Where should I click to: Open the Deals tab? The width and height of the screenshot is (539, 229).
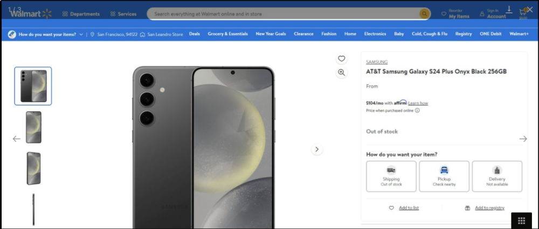194,34
